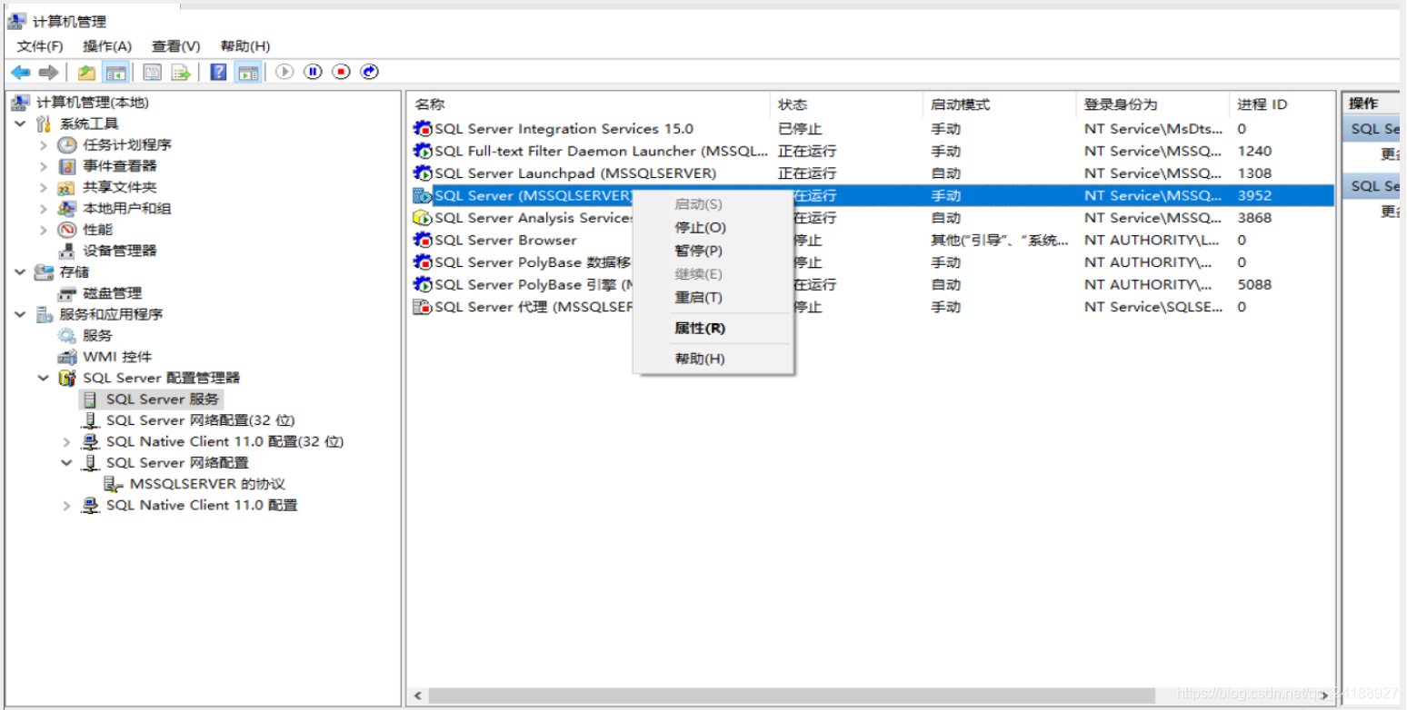Viewport: 1407px width, 710px height.
Task: Click the Pause service toolbar icon
Action: 313,72
